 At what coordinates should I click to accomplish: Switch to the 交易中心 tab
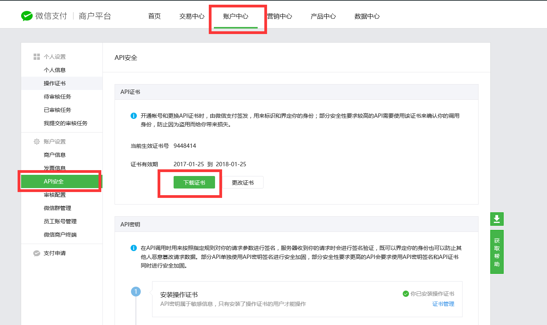pos(192,16)
